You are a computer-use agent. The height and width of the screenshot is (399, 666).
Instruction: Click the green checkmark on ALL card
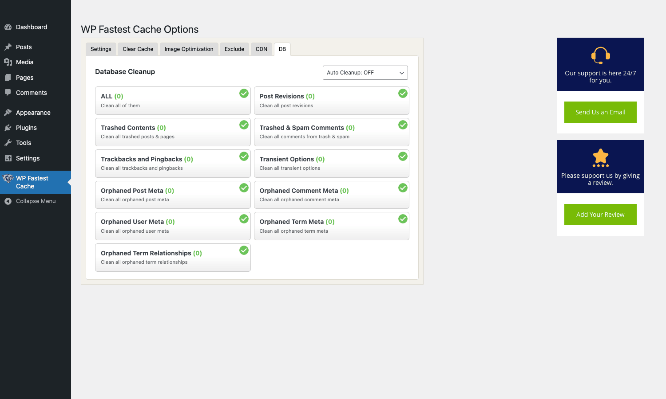(244, 94)
